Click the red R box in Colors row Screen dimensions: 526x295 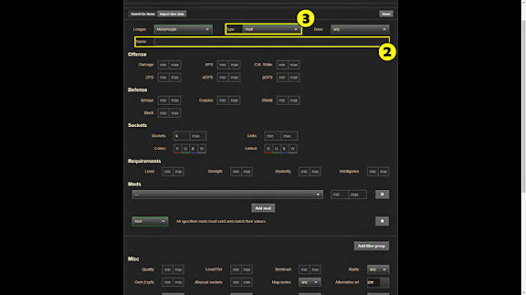[x=178, y=149]
